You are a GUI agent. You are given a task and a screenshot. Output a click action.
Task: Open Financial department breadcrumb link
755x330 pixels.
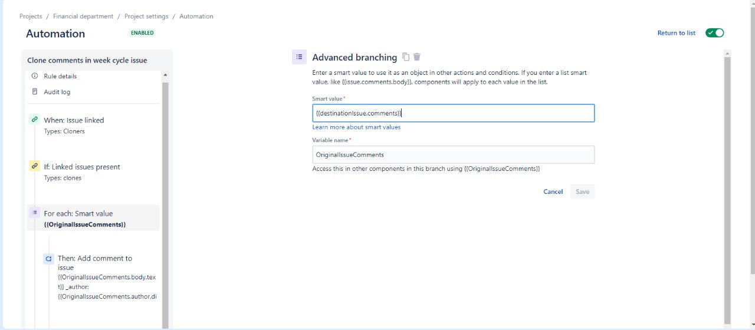[83, 16]
